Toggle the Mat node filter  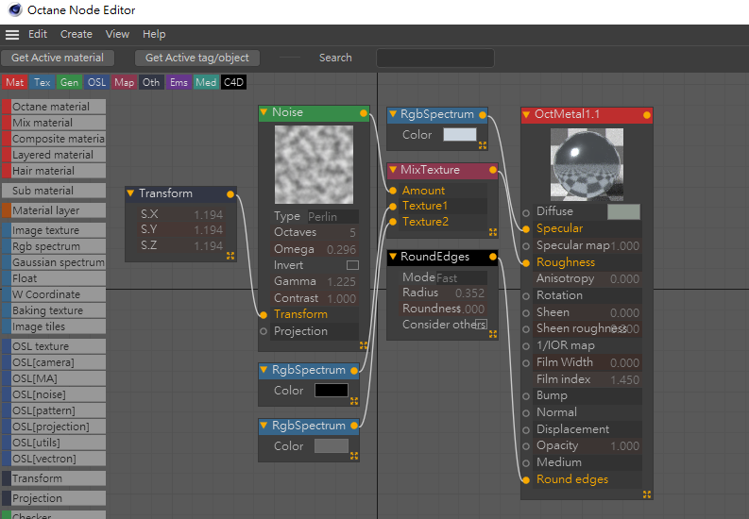pos(15,82)
